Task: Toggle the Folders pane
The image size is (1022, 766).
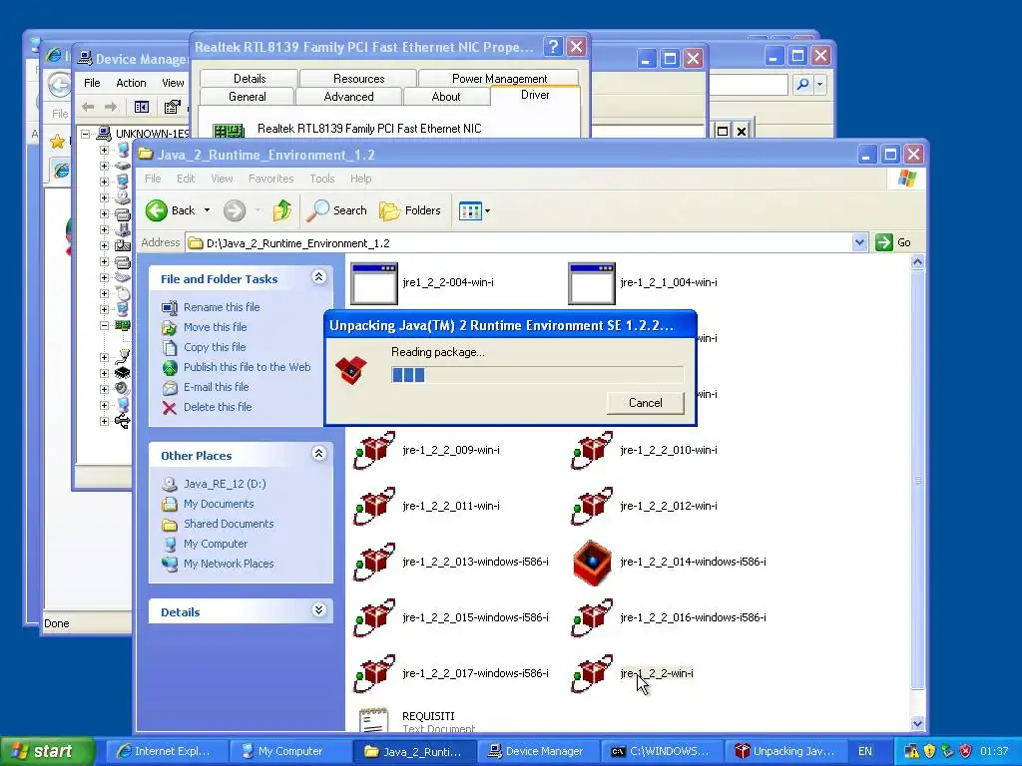Action: 410,210
